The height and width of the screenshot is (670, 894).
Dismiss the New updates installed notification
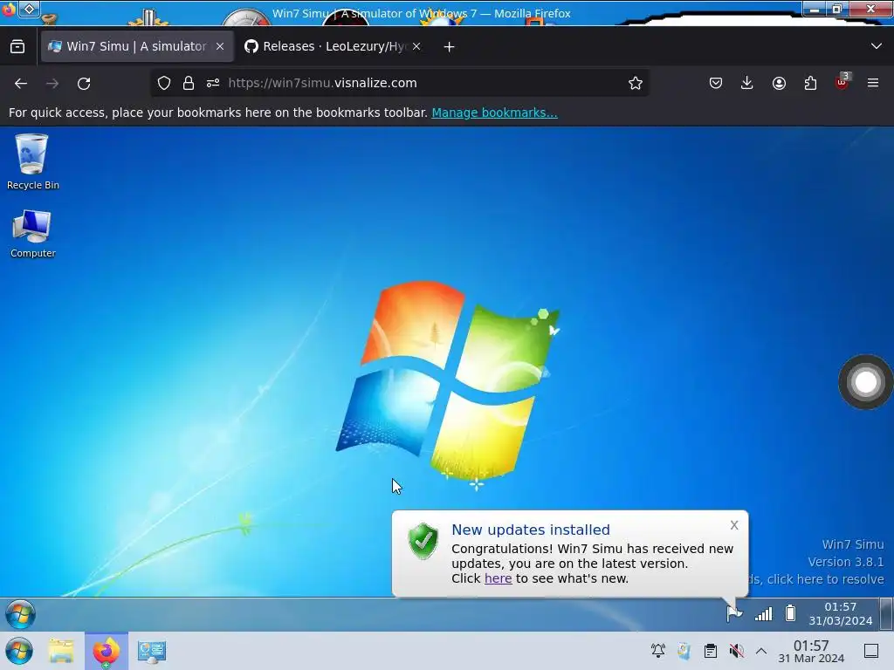[x=734, y=525]
